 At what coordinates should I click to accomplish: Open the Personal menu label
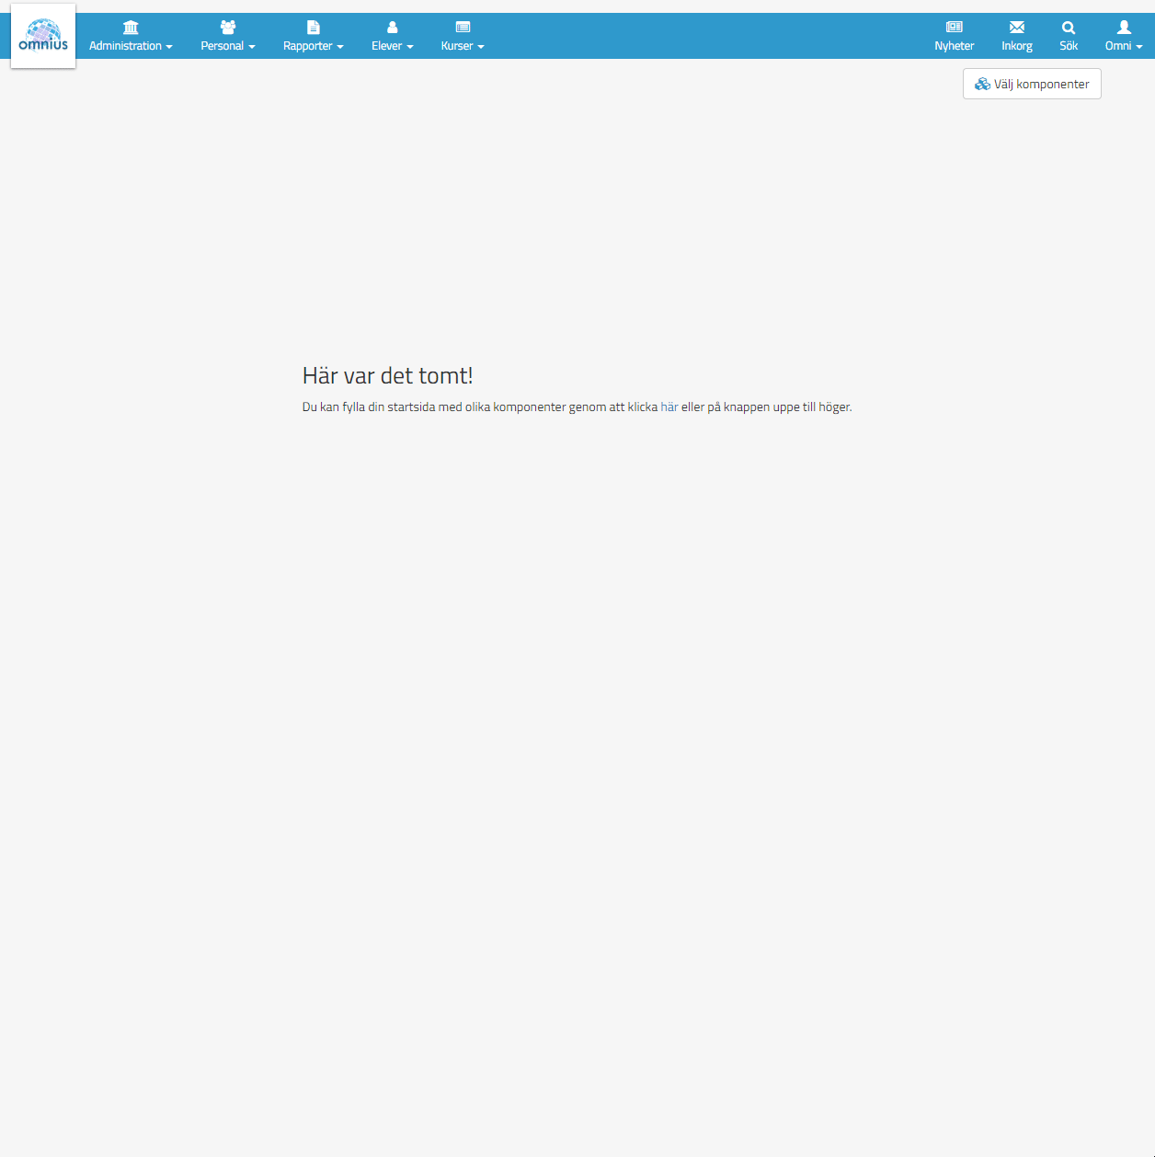pos(223,46)
